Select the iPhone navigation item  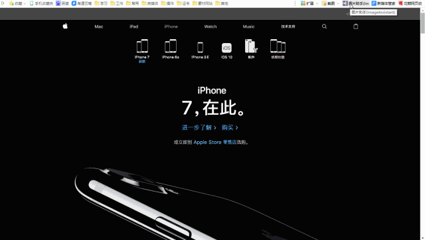click(171, 27)
